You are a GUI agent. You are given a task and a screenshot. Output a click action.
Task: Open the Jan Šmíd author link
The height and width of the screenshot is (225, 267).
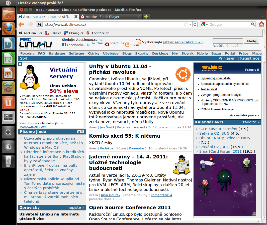tap(107, 127)
